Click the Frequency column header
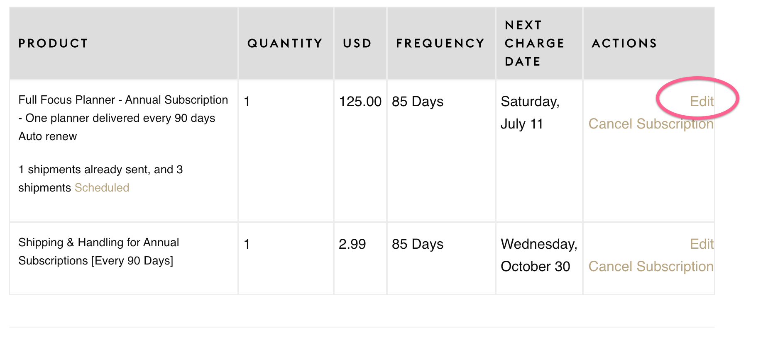The width and height of the screenshot is (768, 359). (440, 44)
